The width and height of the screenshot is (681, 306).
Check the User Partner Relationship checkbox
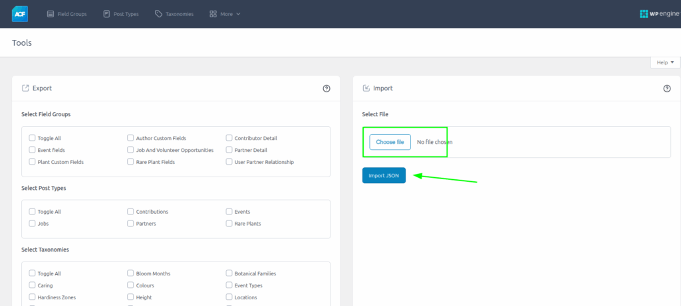pyautogui.click(x=229, y=162)
